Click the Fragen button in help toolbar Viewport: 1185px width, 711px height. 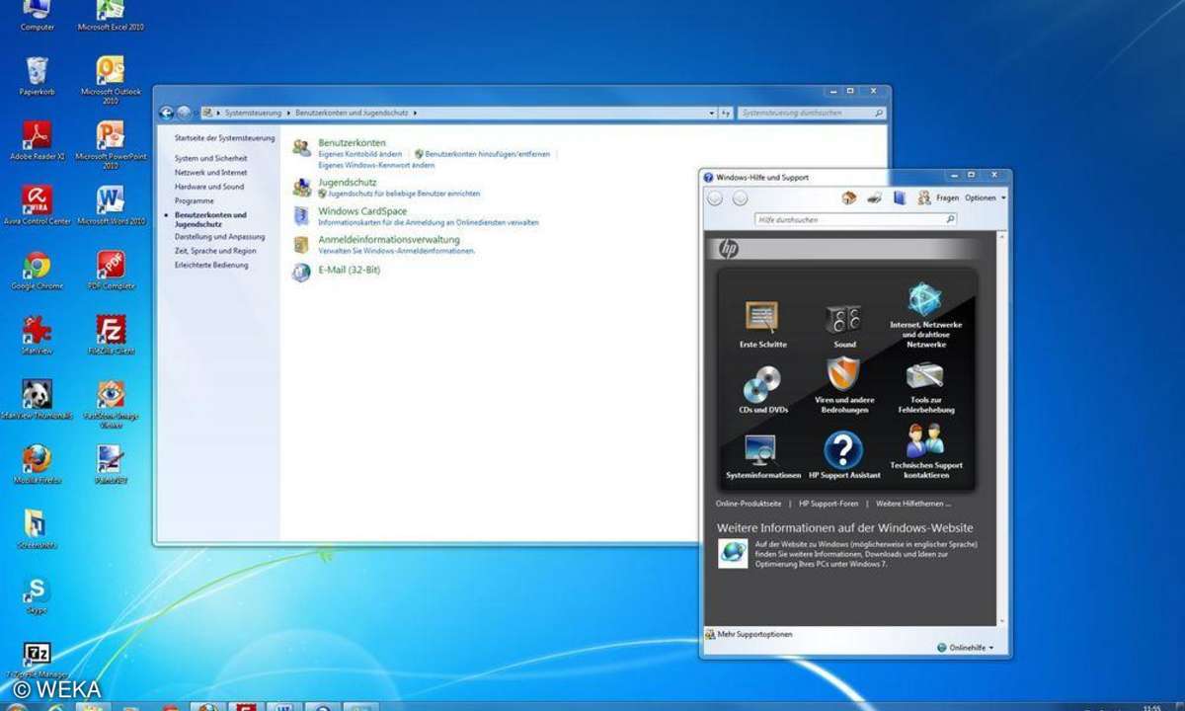pos(947,197)
